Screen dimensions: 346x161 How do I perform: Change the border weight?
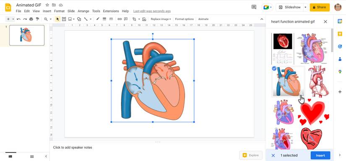[x=104, y=19]
